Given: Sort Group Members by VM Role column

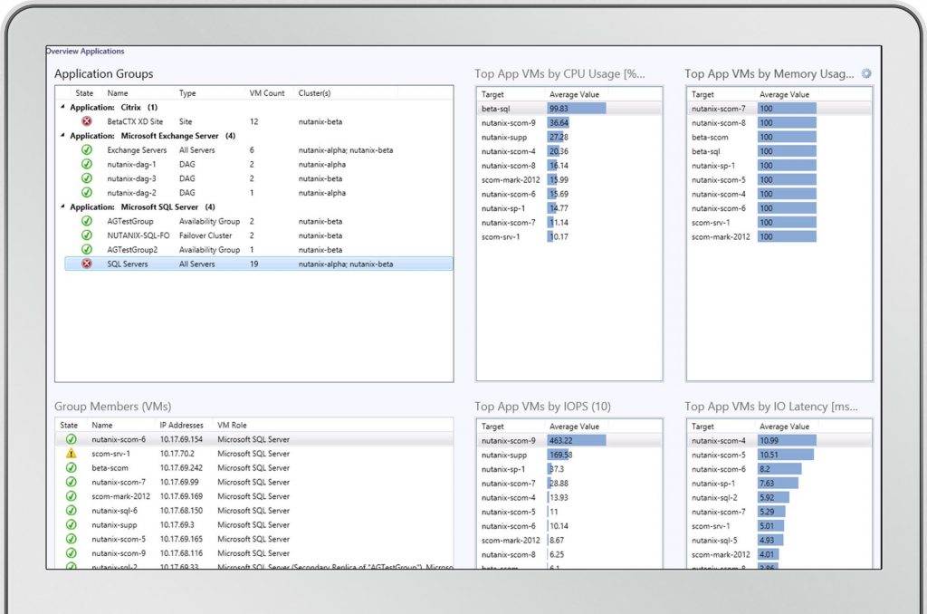Looking at the screenshot, I should tap(232, 425).
